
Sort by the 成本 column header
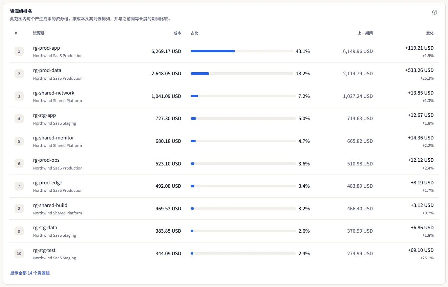(177, 33)
